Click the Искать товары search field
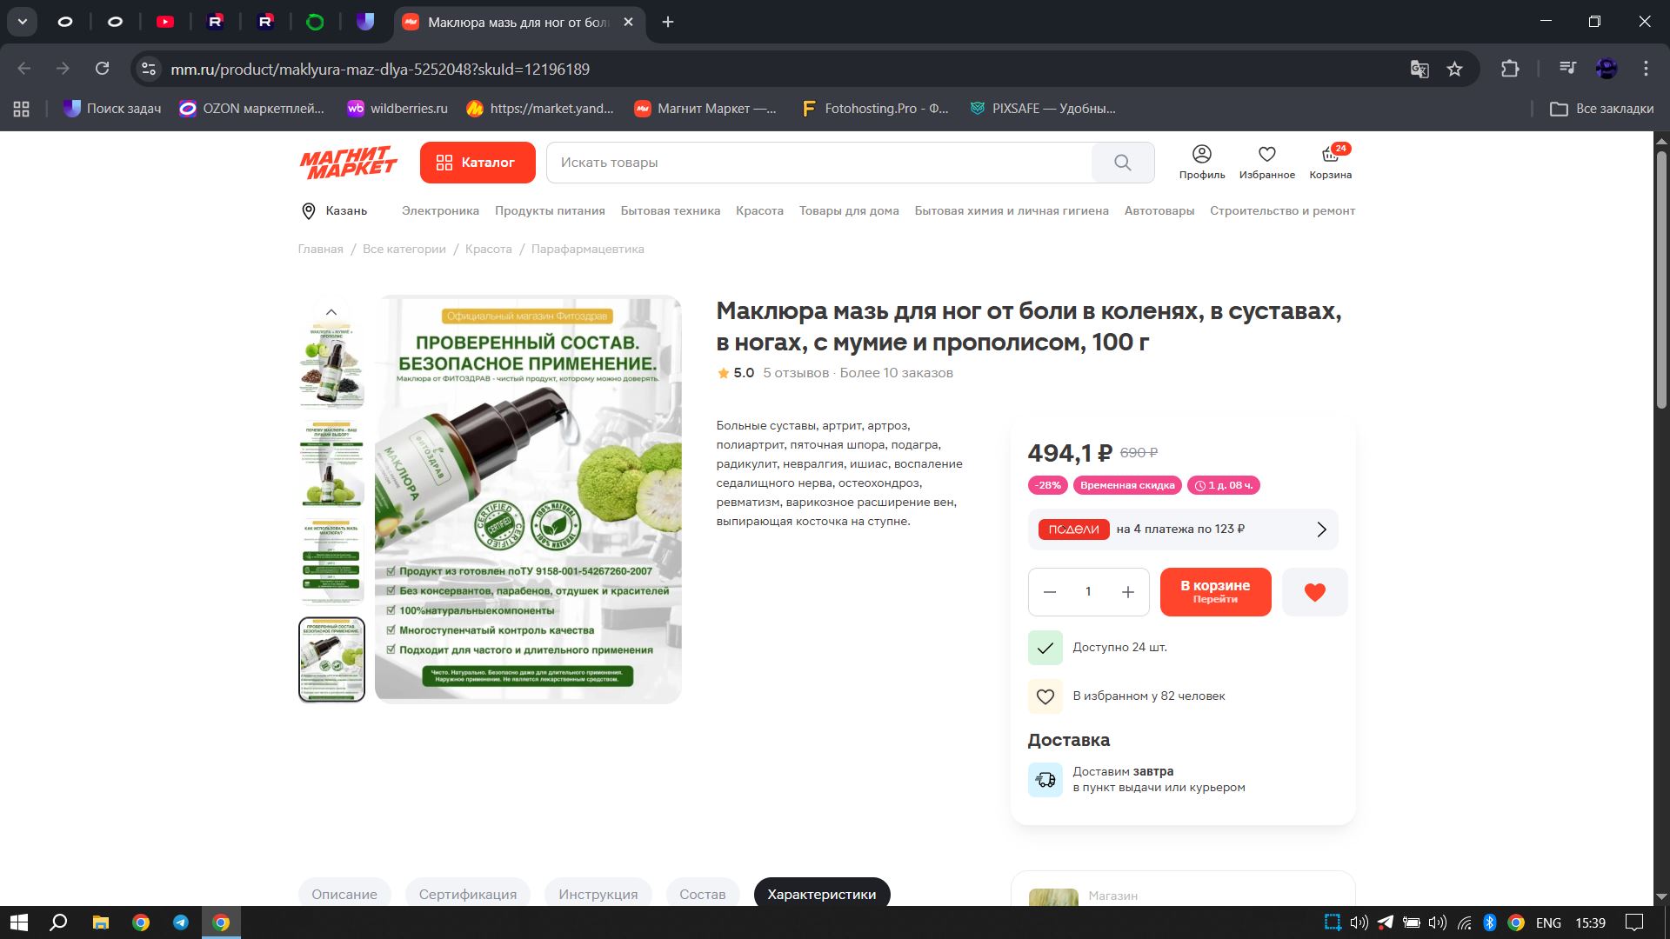This screenshot has height=939, width=1670. 818,163
